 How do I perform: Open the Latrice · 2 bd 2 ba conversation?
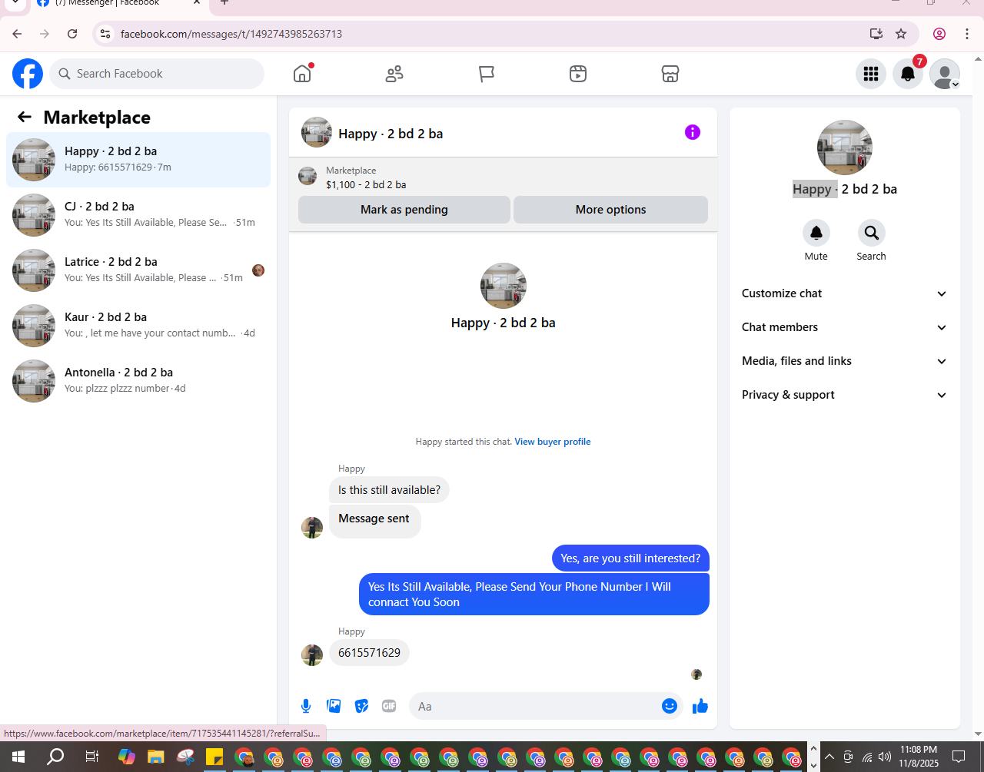coord(138,270)
